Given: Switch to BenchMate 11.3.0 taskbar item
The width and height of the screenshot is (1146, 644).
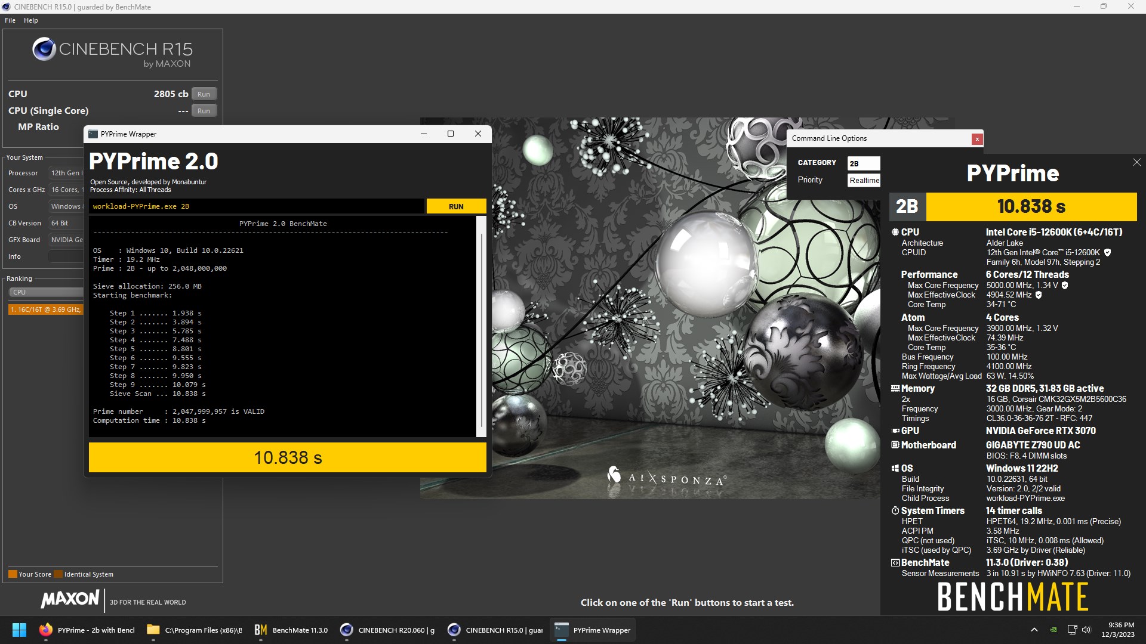Looking at the screenshot, I should coord(291,630).
